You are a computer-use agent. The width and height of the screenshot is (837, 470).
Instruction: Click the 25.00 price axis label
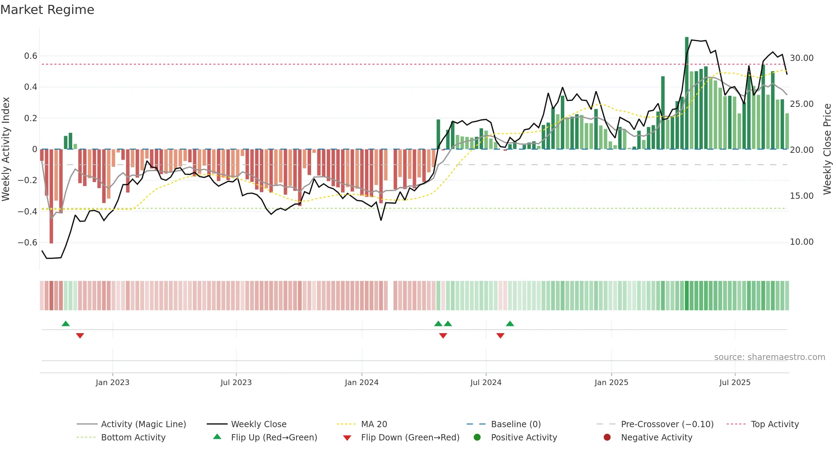(801, 104)
